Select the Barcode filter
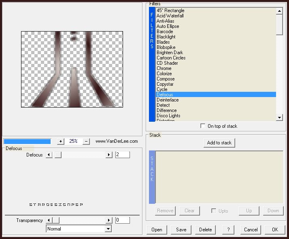The width and height of the screenshot is (289, 239). tap(216, 32)
